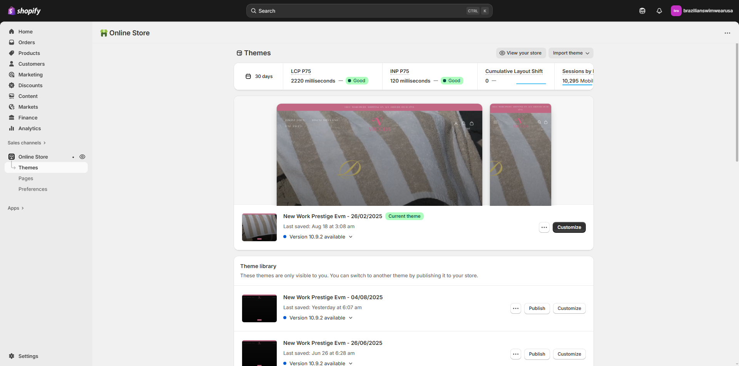Open Settings via the gear icon
Screen dimensions: 739x366
12,356
